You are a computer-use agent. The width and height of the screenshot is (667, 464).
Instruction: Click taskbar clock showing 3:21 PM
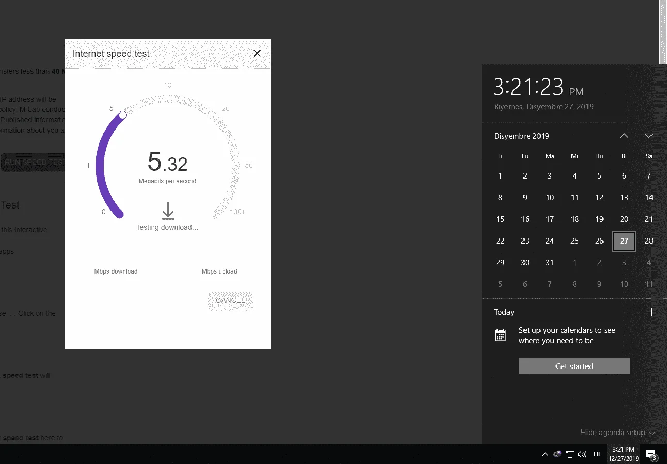pyautogui.click(x=623, y=454)
